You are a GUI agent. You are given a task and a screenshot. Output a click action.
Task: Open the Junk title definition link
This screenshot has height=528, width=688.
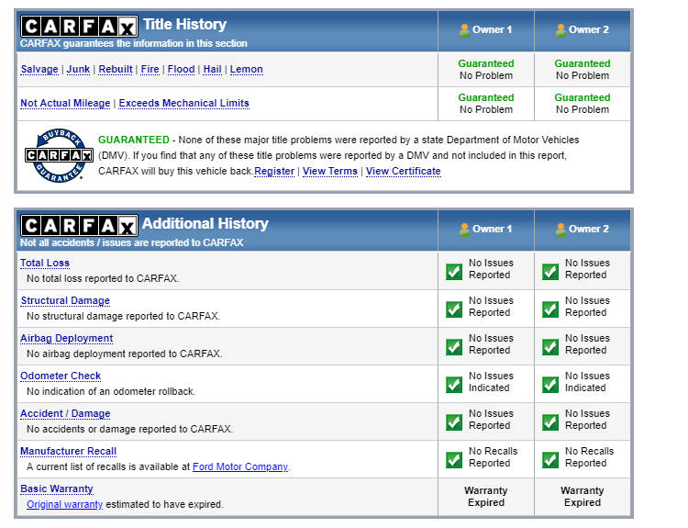point(78,70)
